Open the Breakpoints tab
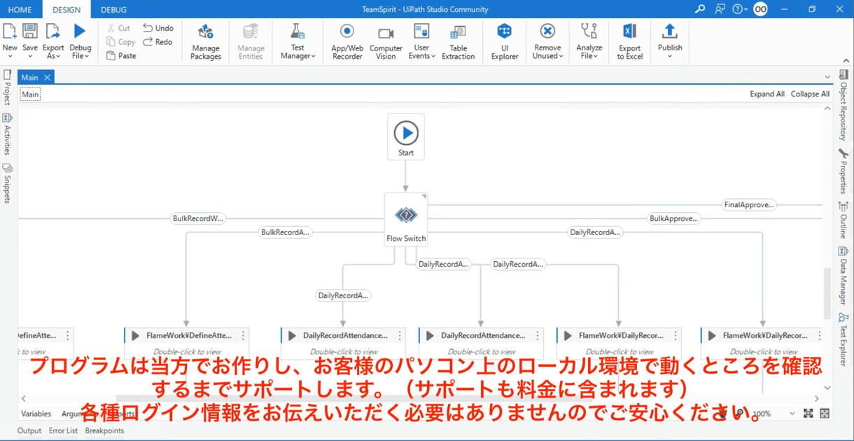 point(104,430)
